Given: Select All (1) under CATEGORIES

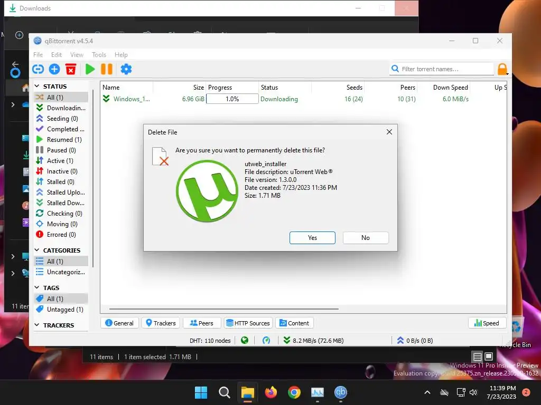Looking at the screenshot, I should [61, 262].
